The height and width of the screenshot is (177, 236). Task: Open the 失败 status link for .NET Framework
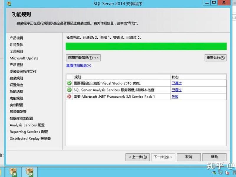(175, 97)
